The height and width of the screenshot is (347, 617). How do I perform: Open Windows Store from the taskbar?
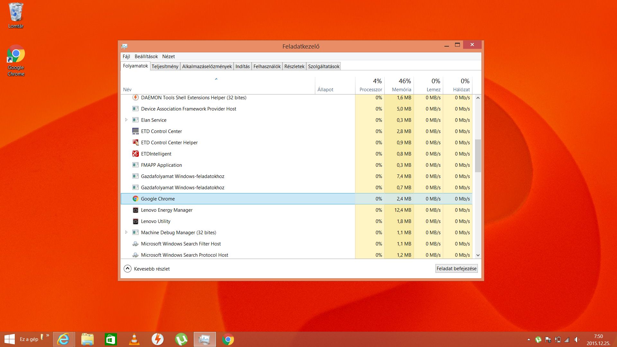coord(111,339)
